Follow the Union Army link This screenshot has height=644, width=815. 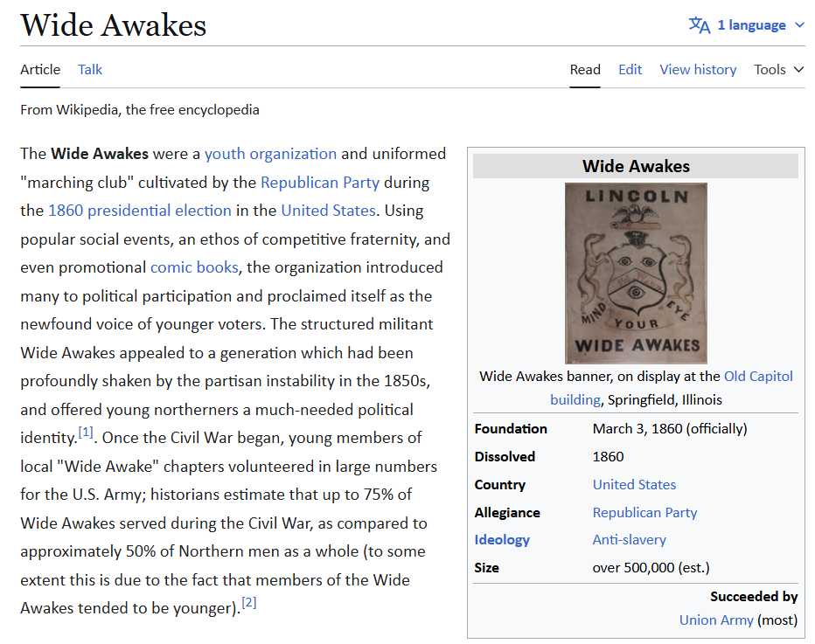[716, 620]
